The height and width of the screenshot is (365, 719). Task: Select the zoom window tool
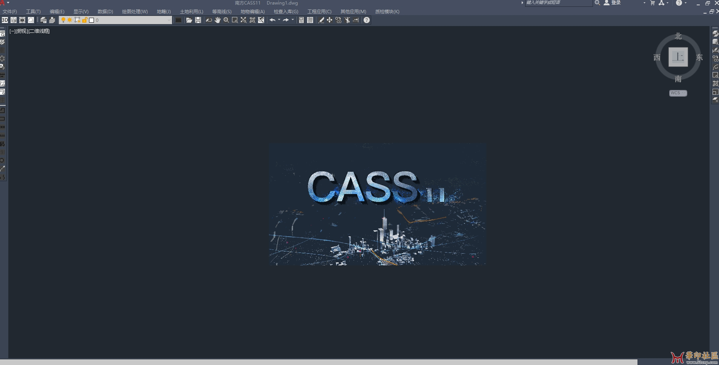point(235,20)
